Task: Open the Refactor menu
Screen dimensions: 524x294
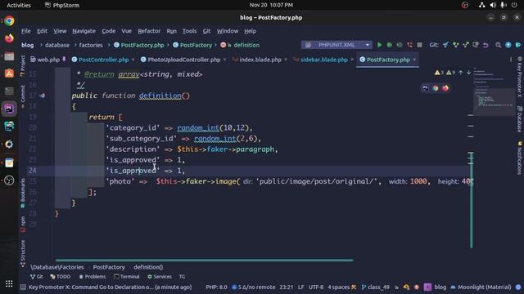Action: [x=149, y=31]
